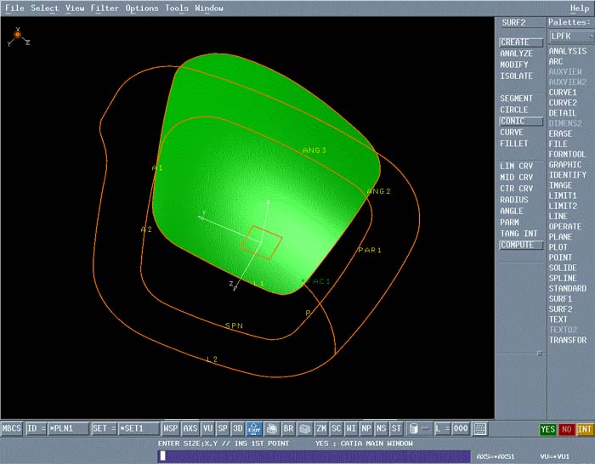Click the NP toolbar icon
Viewport: 595px width, 464px height.
pos(366,429)
